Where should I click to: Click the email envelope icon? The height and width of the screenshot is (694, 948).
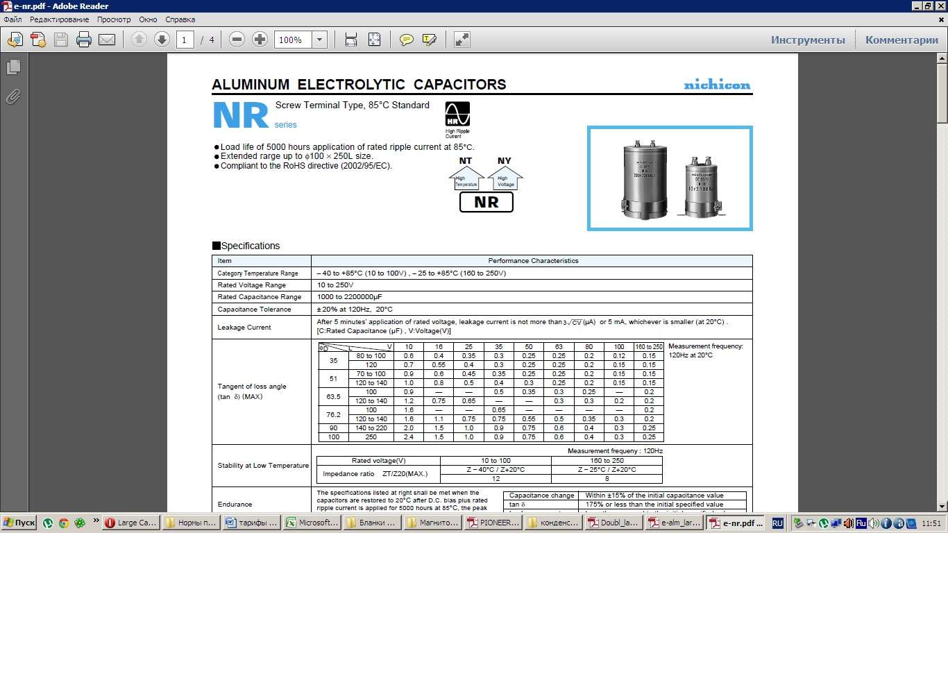tap(107, 40)
